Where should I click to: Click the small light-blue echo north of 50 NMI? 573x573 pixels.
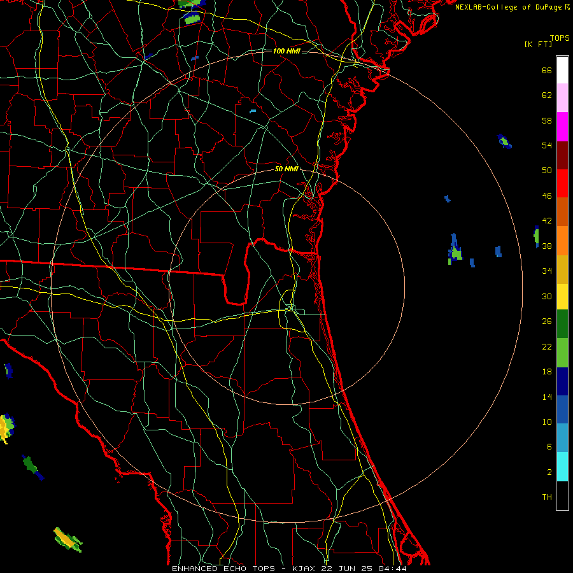253,111
